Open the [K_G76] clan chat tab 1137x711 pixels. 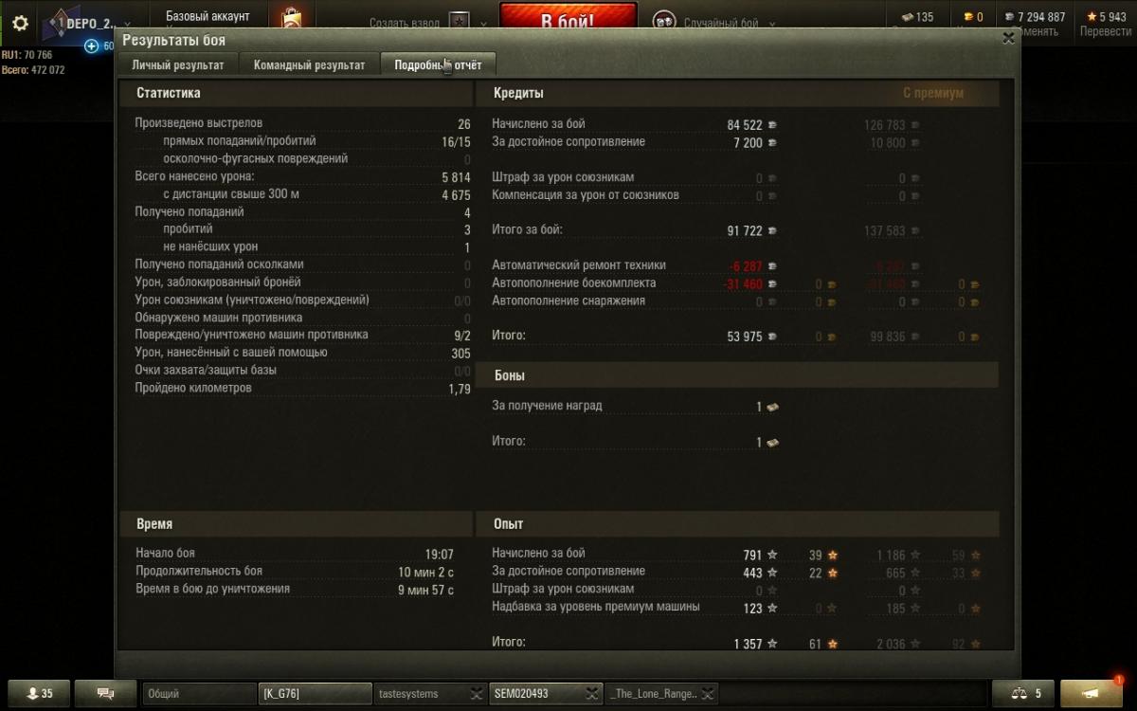pyautogui.click(x=315, y=694)
